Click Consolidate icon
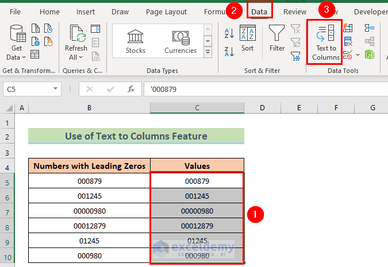This screenshot has width=388, height=267. [370, 28]
